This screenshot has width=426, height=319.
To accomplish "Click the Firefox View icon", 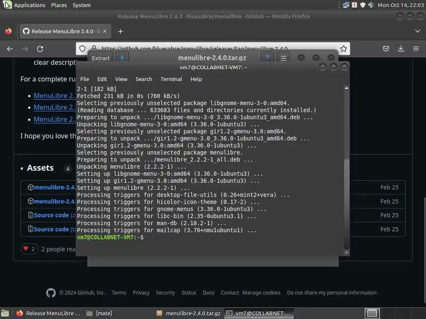I will point(8,31).
